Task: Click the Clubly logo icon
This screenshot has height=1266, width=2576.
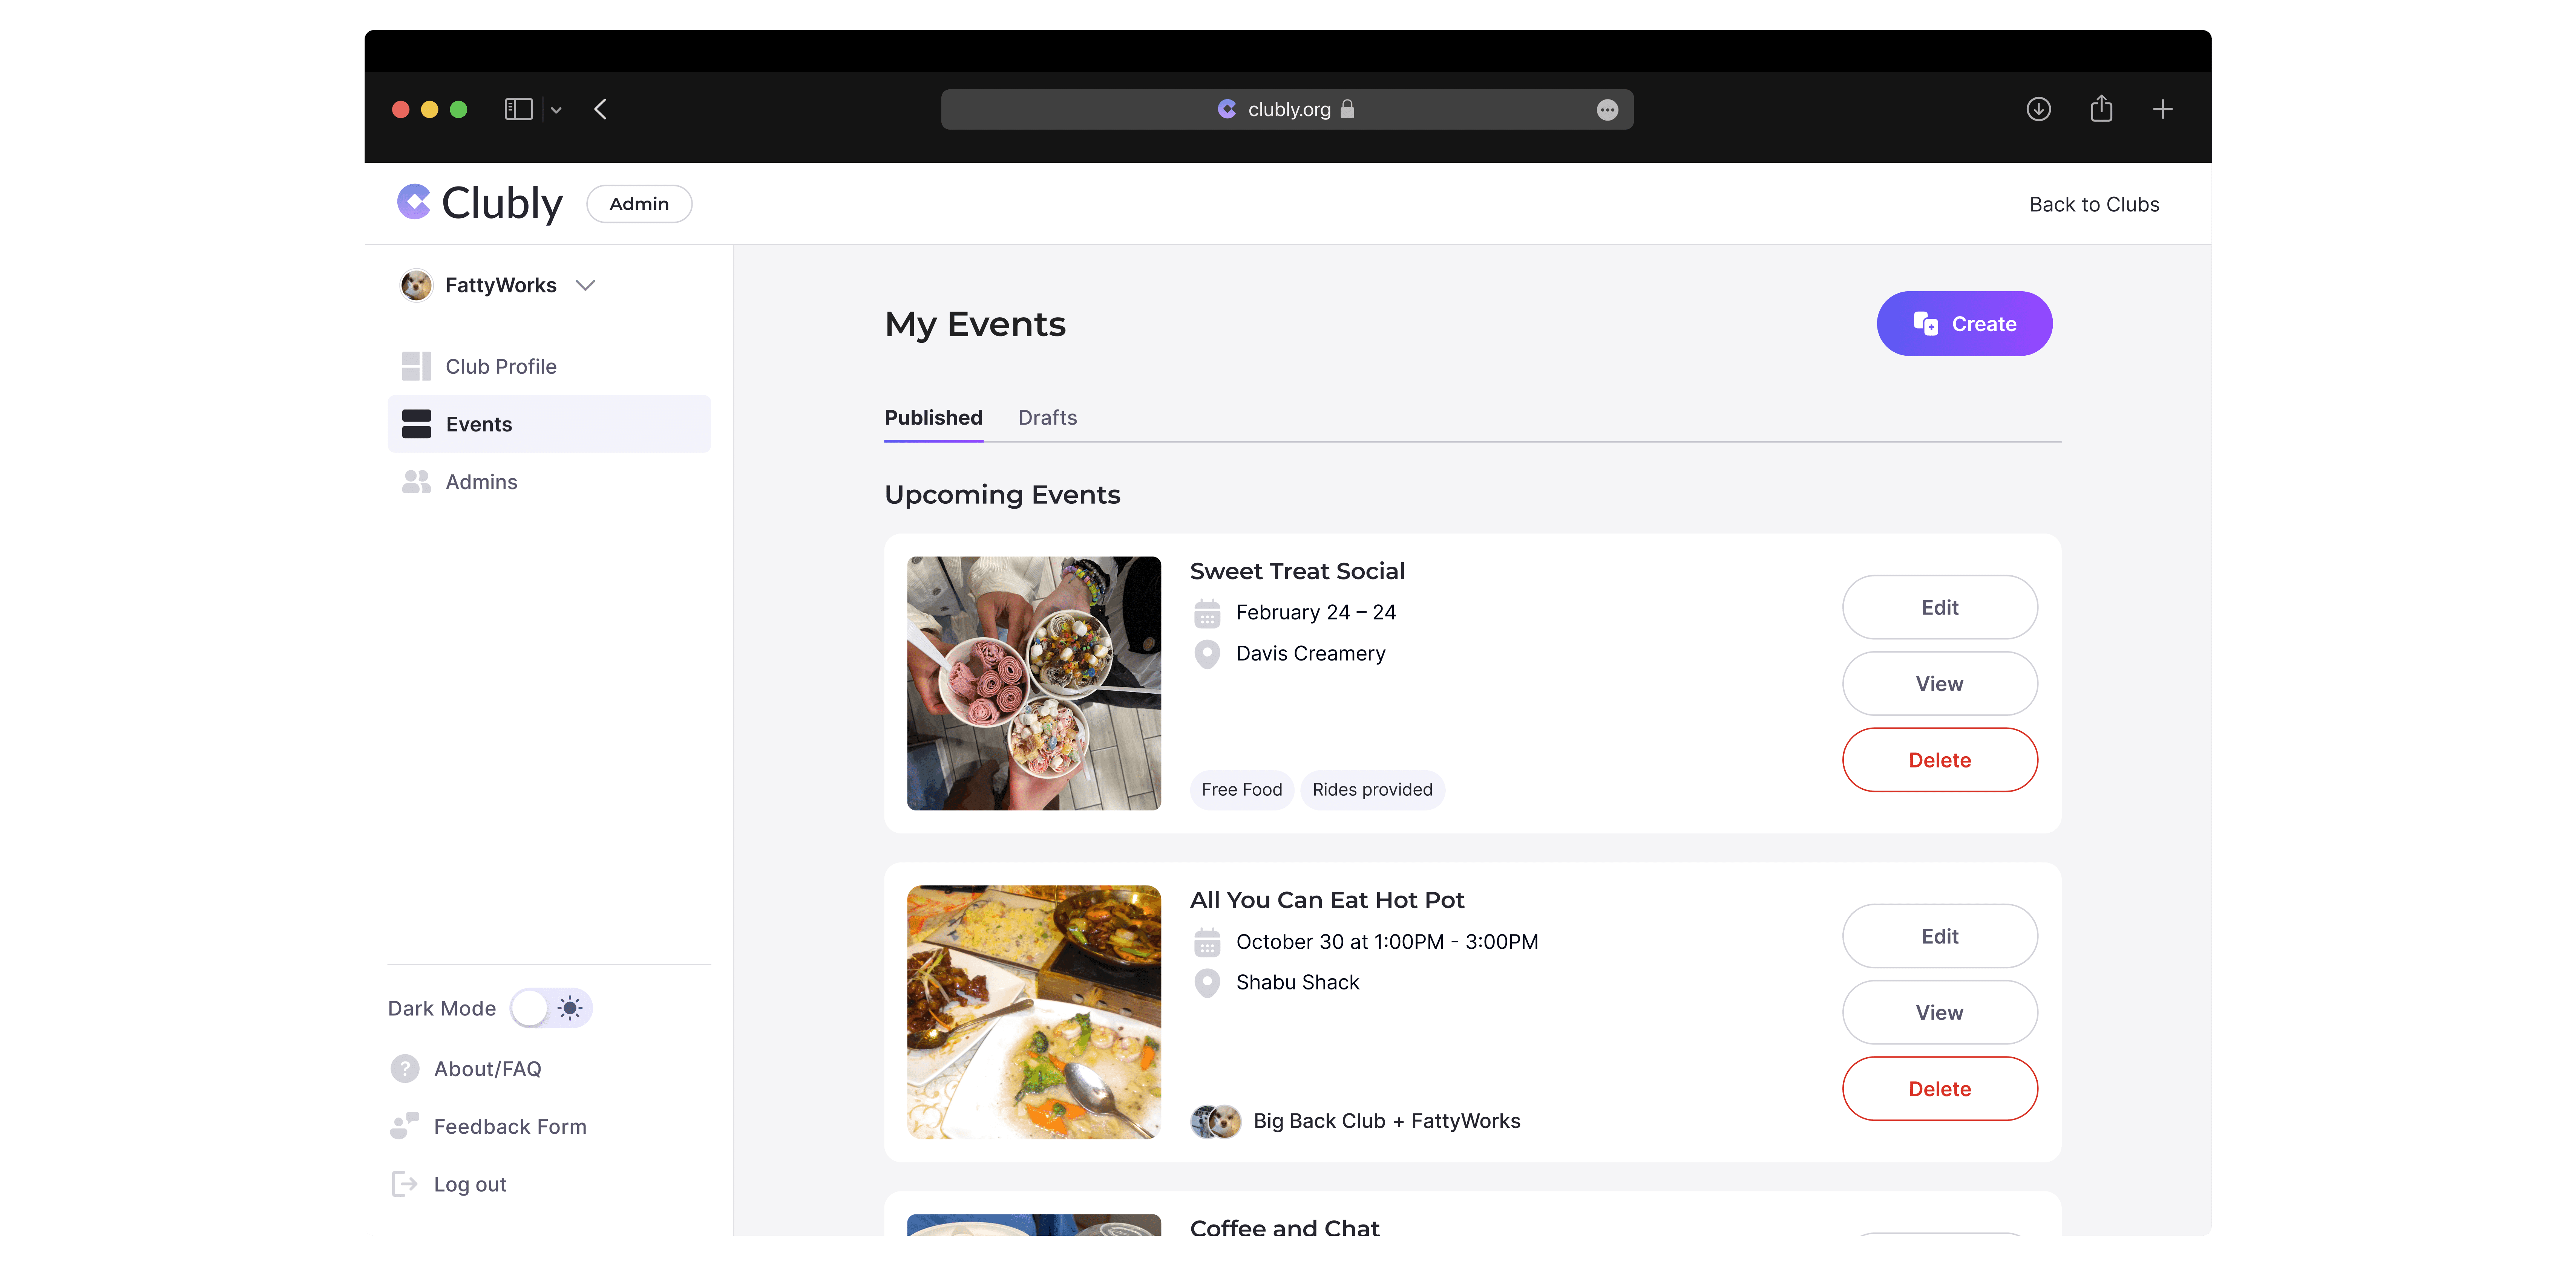Action: coord(414,203)
